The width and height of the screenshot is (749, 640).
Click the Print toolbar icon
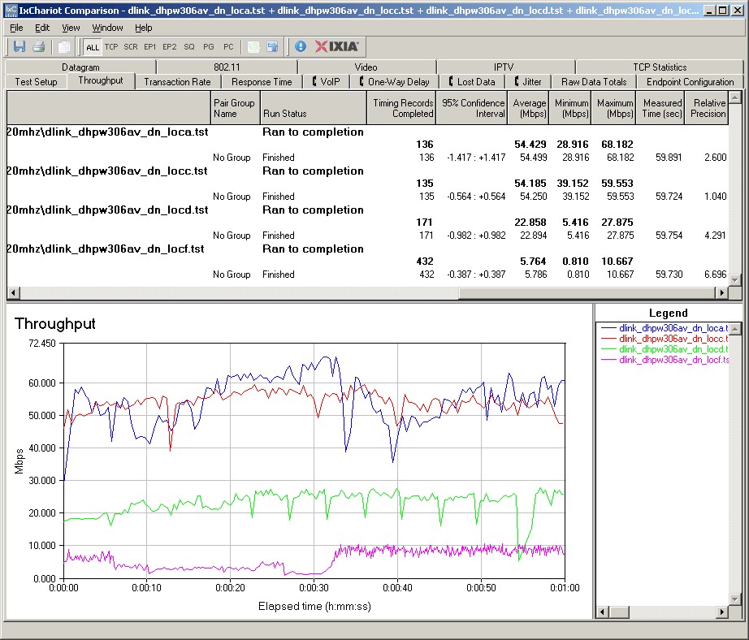[39, 47]
